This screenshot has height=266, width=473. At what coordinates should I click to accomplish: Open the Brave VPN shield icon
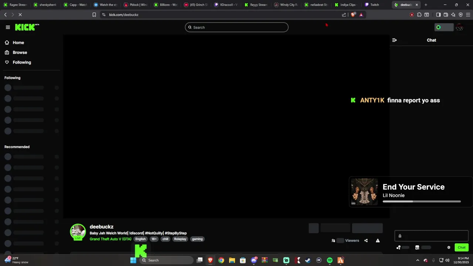[x=460, y=15]
